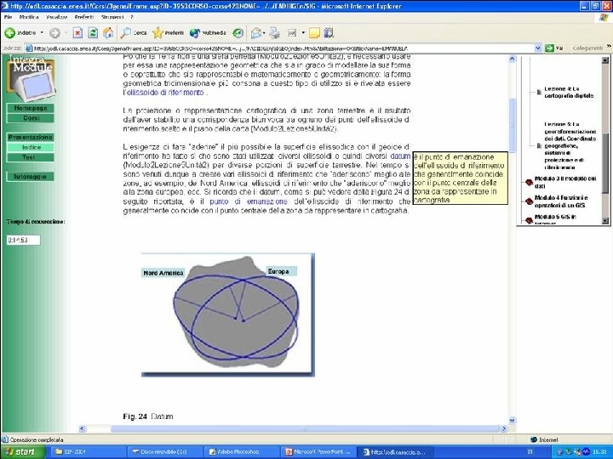Open the Visualizza menu
Viewport: 613px width, 459px height.
click(x=57, y=17)
